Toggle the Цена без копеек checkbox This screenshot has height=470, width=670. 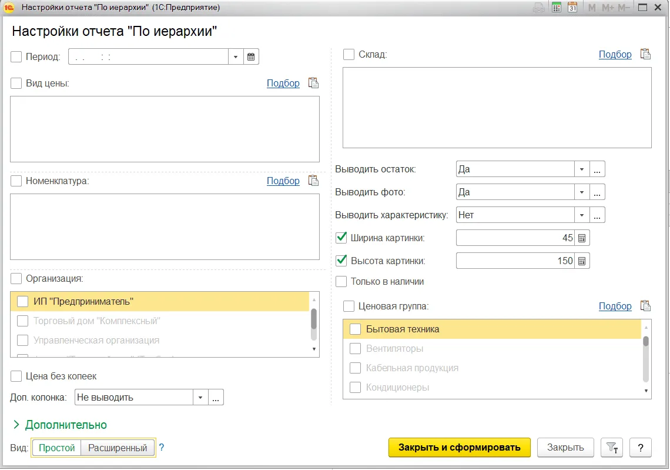coord(16,376)
